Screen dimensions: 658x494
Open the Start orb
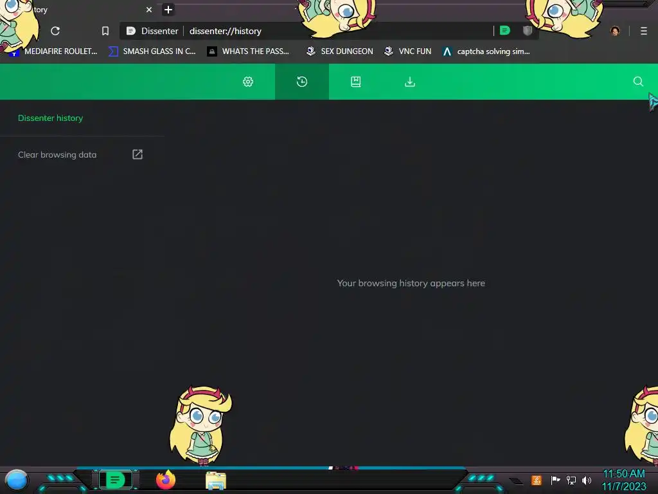coord(17,480)
